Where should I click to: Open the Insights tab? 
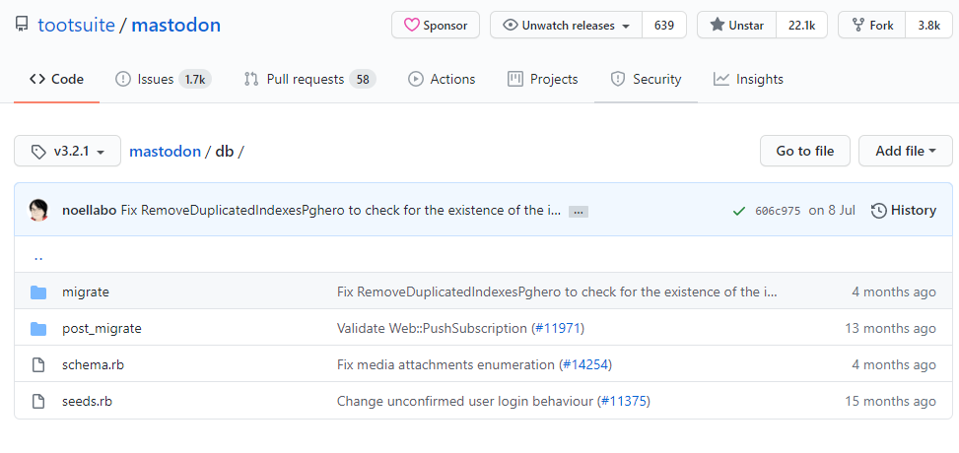(x=749, y=80)
